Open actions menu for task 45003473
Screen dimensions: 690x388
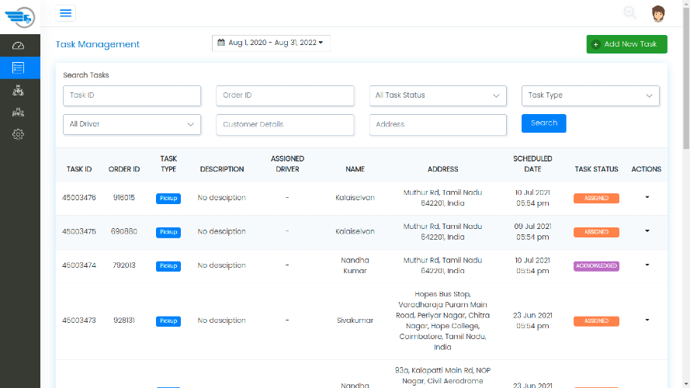(647, 320)
